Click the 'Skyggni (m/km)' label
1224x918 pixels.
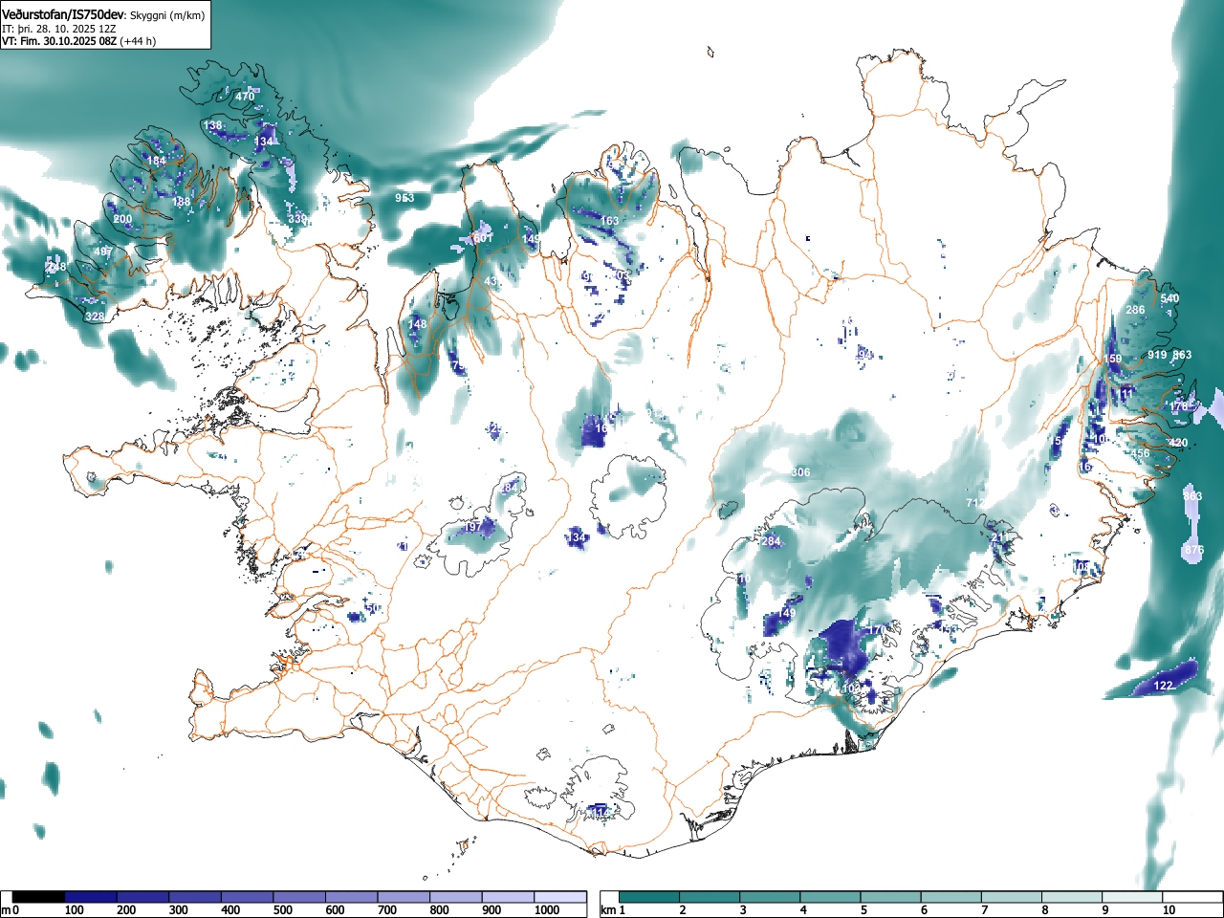166,16
